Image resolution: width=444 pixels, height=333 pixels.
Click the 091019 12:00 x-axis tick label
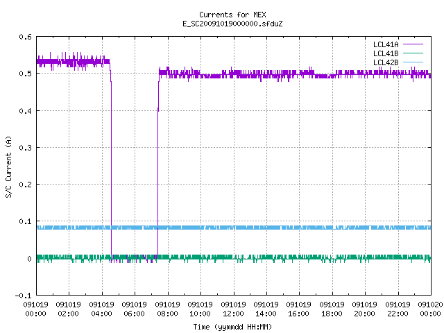click(233, 309)
